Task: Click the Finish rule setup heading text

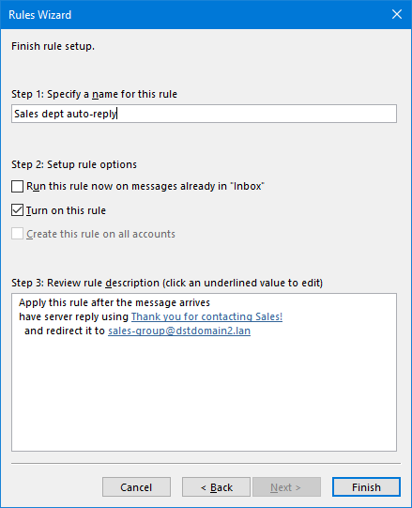Action: coord(53,46)
